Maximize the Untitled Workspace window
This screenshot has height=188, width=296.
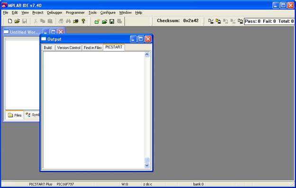click(x=53, y=32)
